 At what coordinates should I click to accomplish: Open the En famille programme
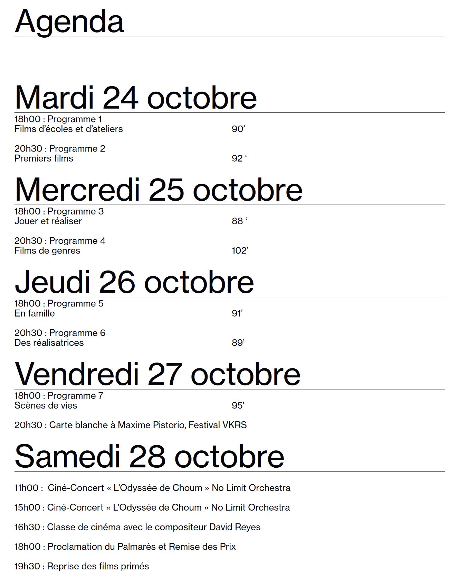35,313
